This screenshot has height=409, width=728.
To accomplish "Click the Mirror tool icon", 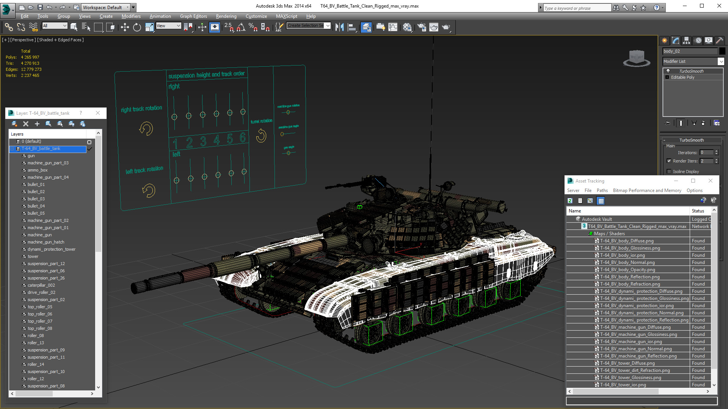I will (x=339, y=27).
